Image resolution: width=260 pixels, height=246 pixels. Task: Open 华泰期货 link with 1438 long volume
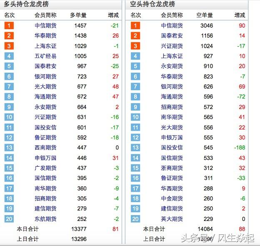click(x=45, y=36)
